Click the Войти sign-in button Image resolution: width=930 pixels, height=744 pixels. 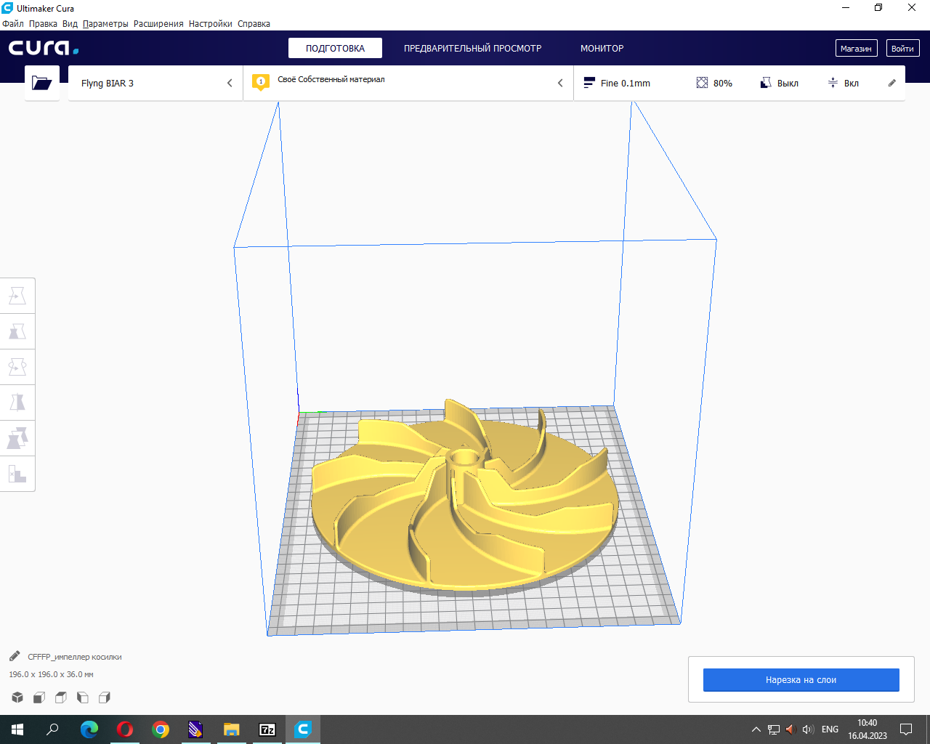coord(902,49)
